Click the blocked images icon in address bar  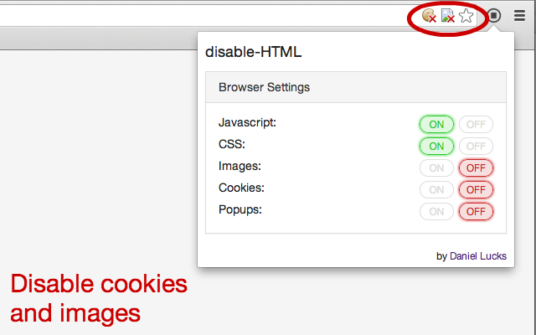point(448,16)
